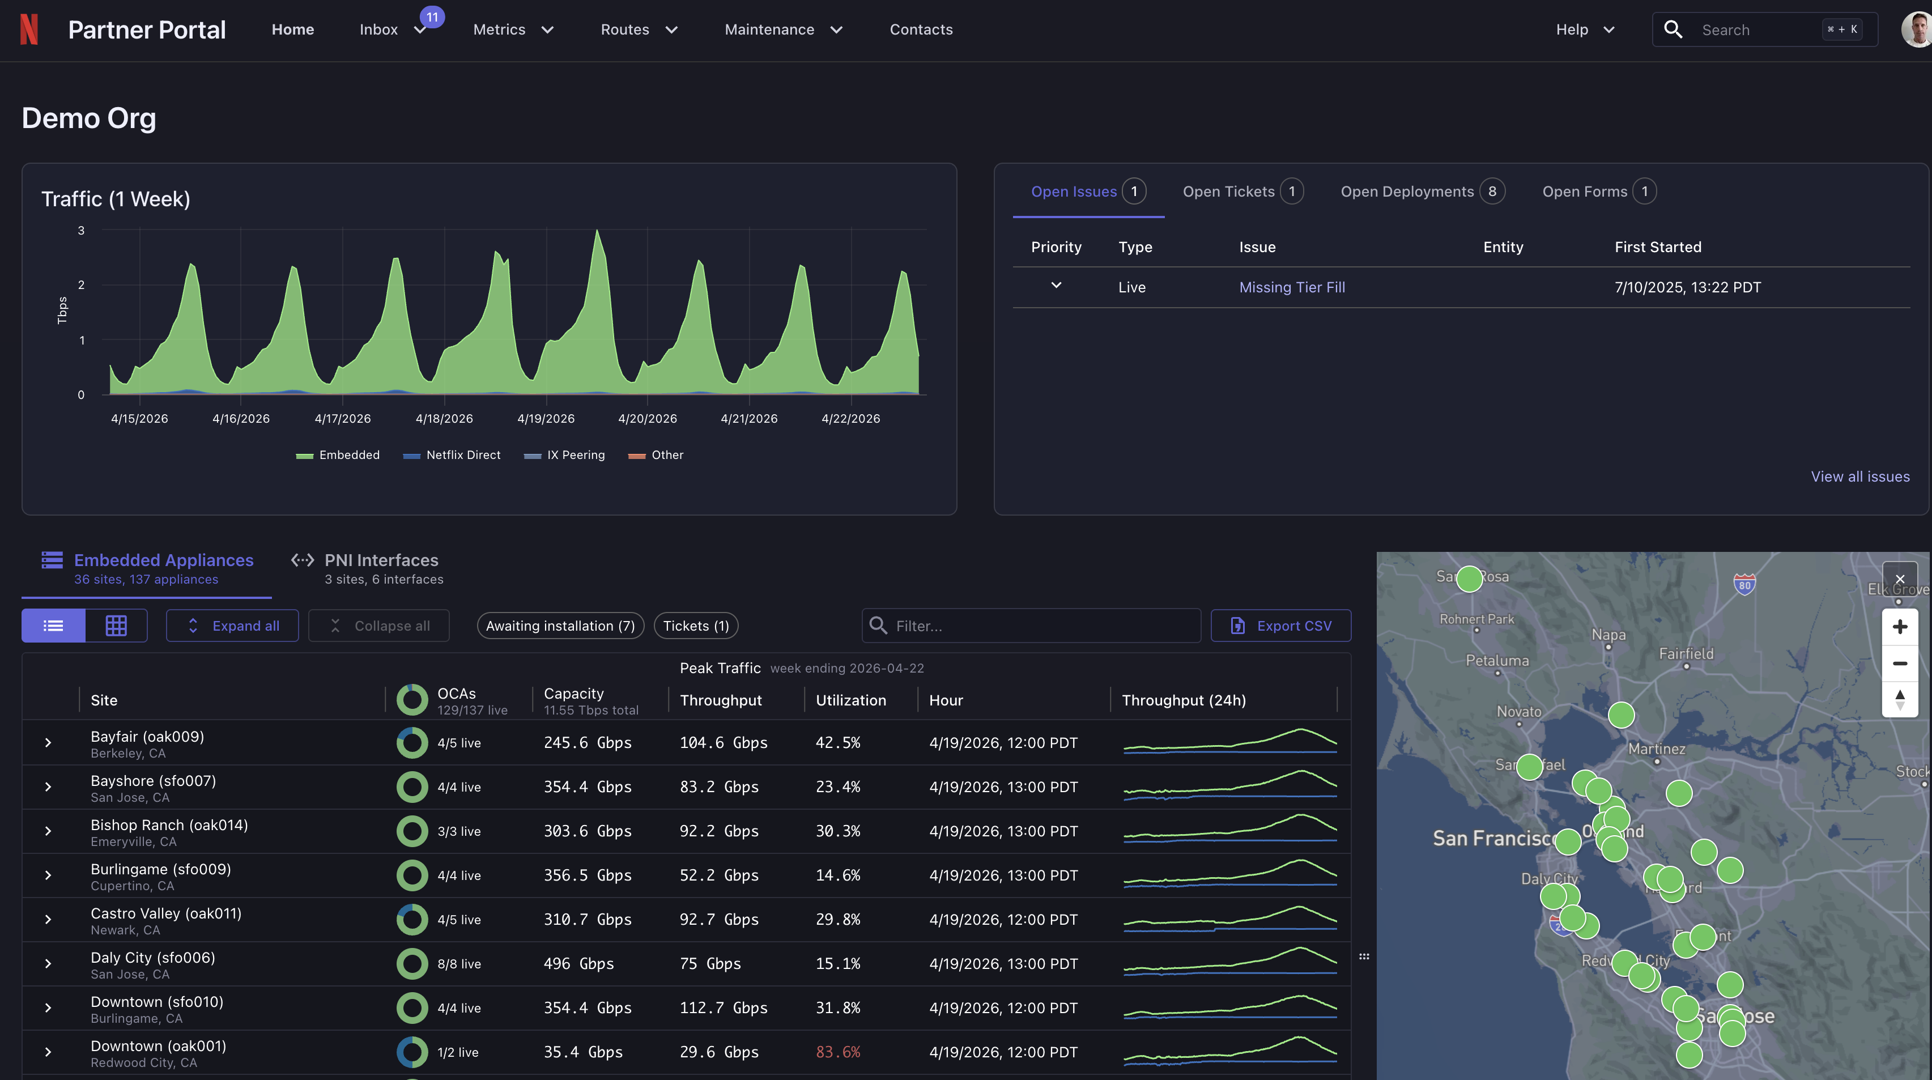Click the search magnifier icon in header
Image resolution: width=1932 pixels, height=1080 pixels.
1673,29
